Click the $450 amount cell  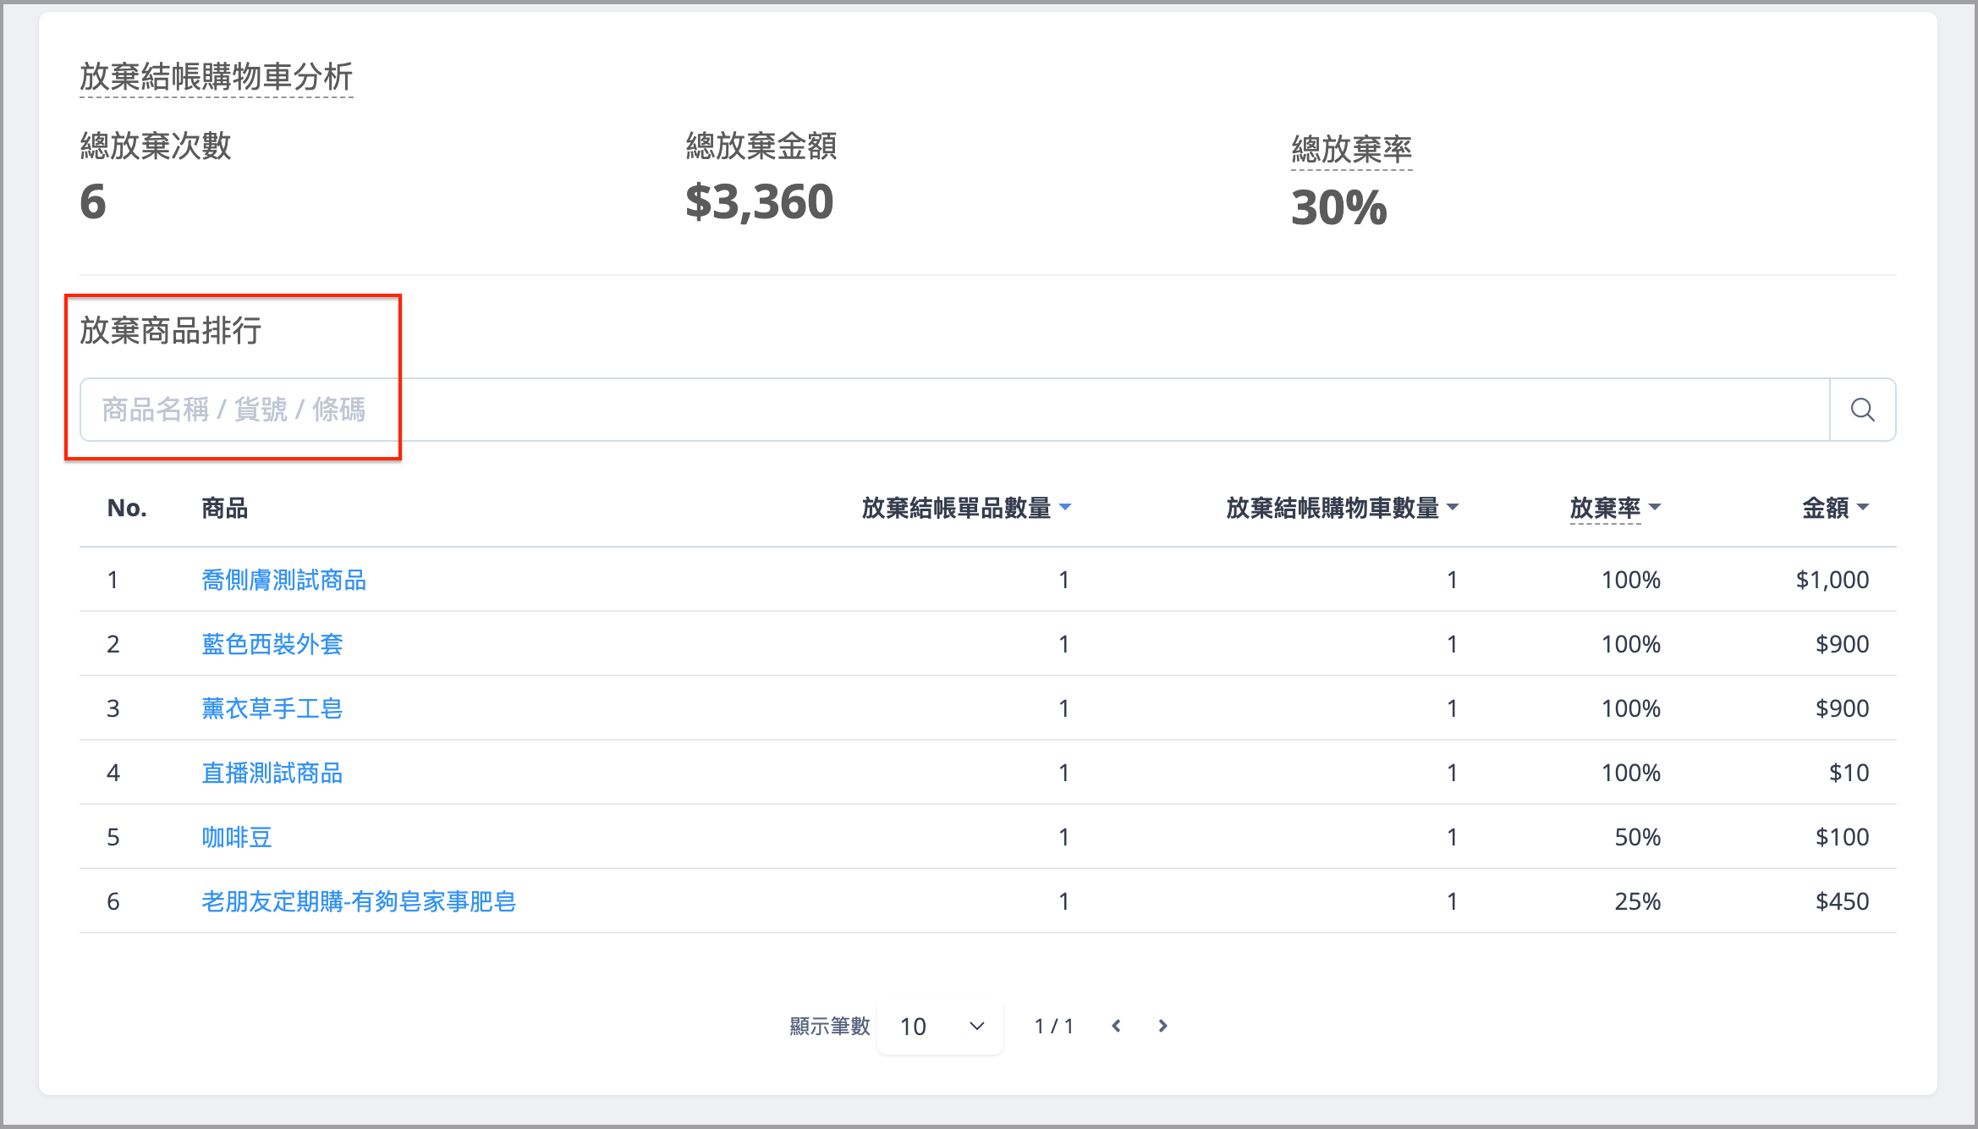click(1842, 901)
